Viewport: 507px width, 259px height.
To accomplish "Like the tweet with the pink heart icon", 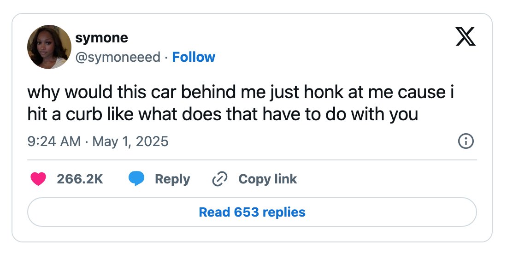I will (x=38, y=179).
